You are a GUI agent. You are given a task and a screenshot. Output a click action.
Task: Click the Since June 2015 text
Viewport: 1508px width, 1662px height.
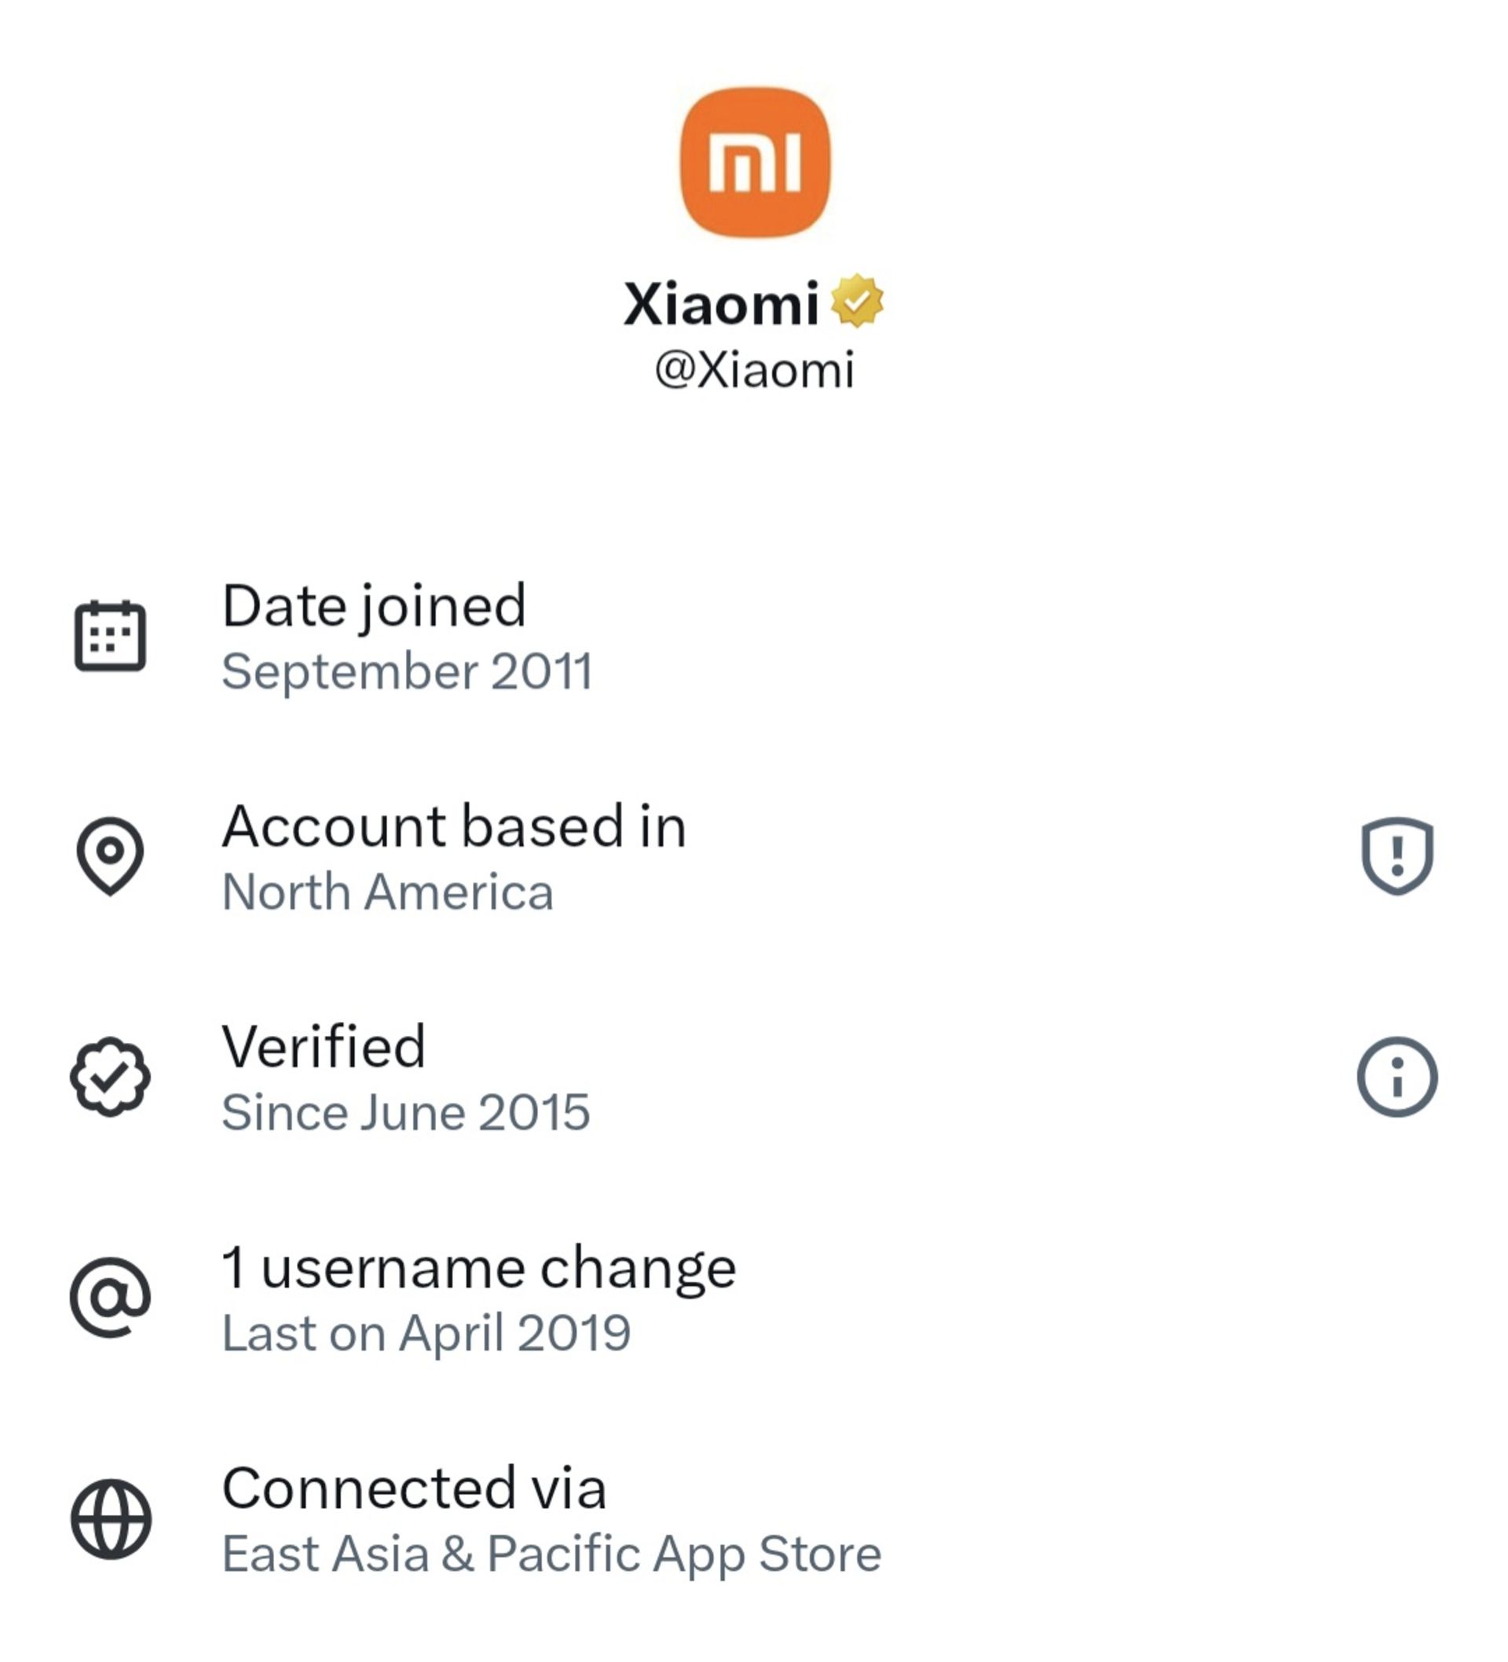pos(405,1112)
